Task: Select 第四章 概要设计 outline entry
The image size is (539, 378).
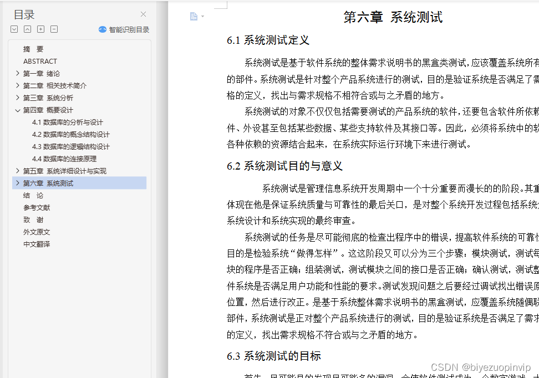Action: tap(48, 110)
